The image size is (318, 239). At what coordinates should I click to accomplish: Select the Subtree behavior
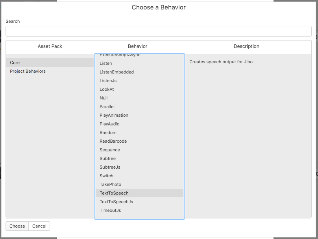[108, 158]
